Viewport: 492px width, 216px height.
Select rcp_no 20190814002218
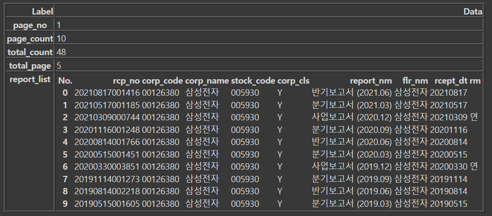tap(107, 191)
